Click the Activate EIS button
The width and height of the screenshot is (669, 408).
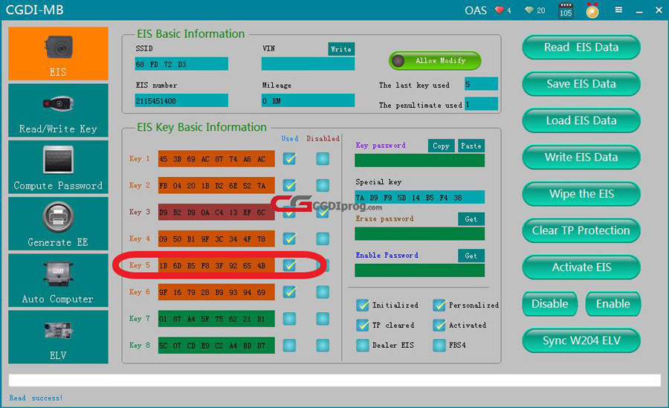(x=581, y=268)
